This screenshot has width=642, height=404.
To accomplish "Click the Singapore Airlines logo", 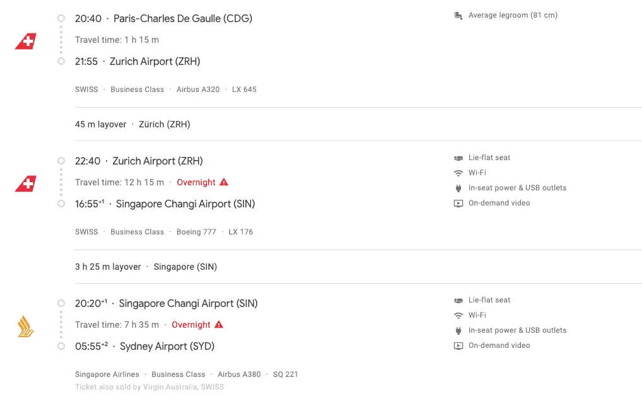I will pos(25,326).
